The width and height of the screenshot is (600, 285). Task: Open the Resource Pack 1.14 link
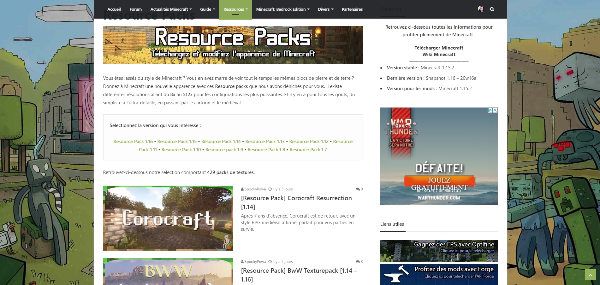tap(221, 142)
